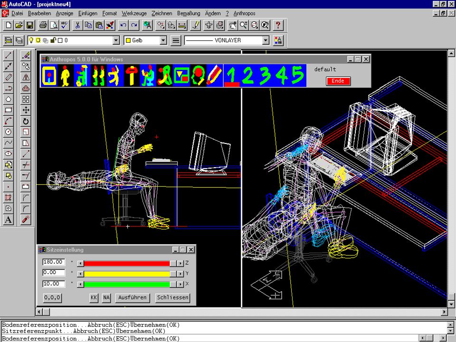This screenshot has height=342, width=456.
Task: Select the Mirror modify tool
Action: point(26,77)
